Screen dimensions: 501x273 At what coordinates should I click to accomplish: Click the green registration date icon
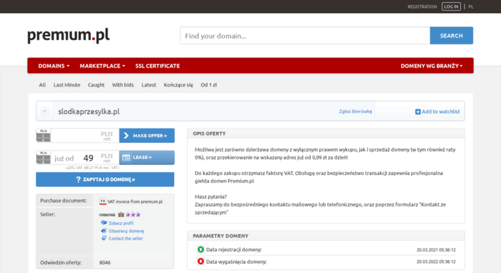201,249
